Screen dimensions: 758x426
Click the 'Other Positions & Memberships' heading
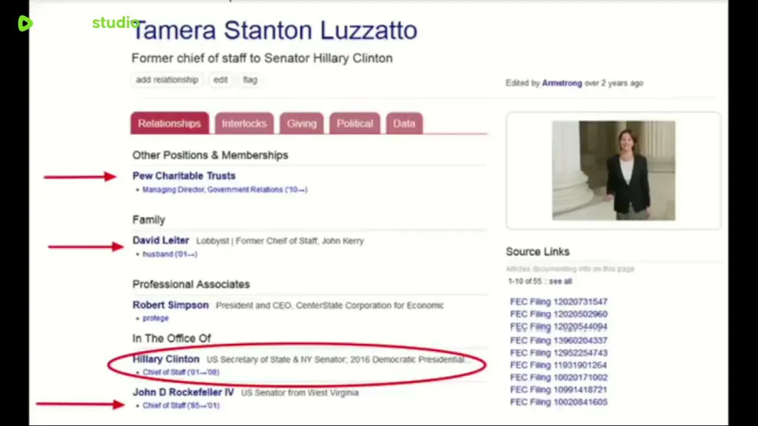[210, 155]
